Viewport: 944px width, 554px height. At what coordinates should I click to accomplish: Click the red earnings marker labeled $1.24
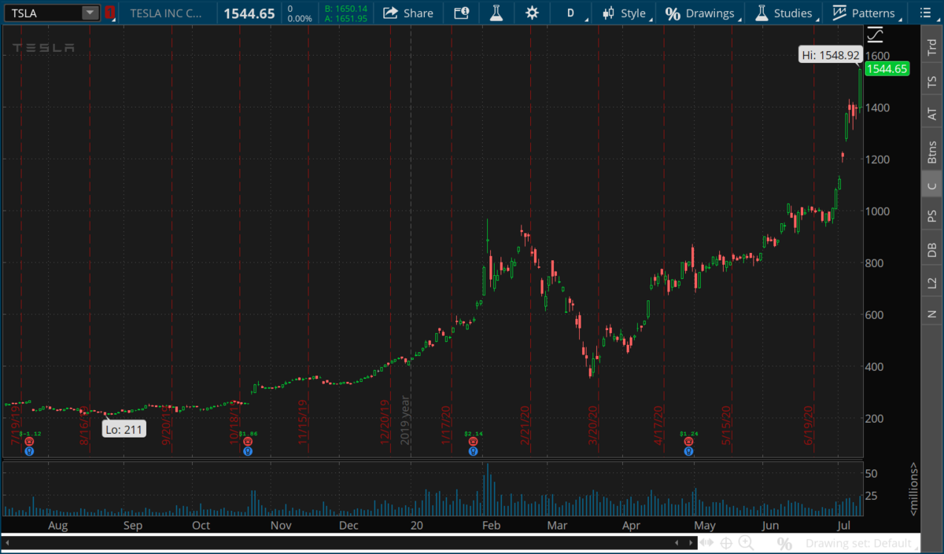689,442
